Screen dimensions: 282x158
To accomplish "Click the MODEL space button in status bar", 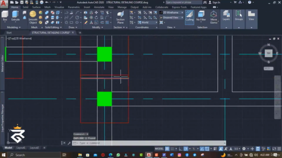I will (x=159, y=149).
